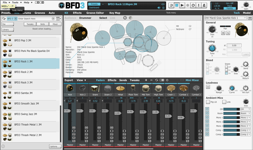Viewport: 253px width, 150px height.
Task: Click the panic exclamation icon
Action: pyautogui.click(x=199, y=5)
